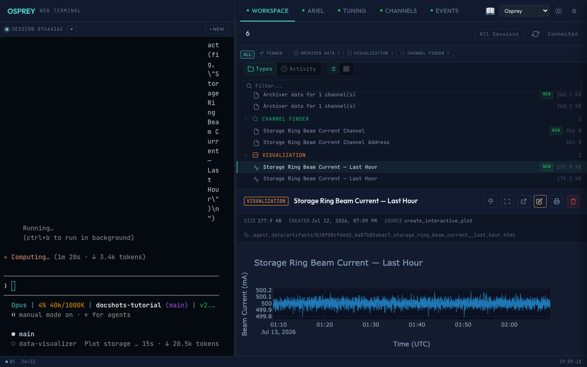Toggle light theme with the sun icon
The image size is (587, 367).
tap(559, 11)
